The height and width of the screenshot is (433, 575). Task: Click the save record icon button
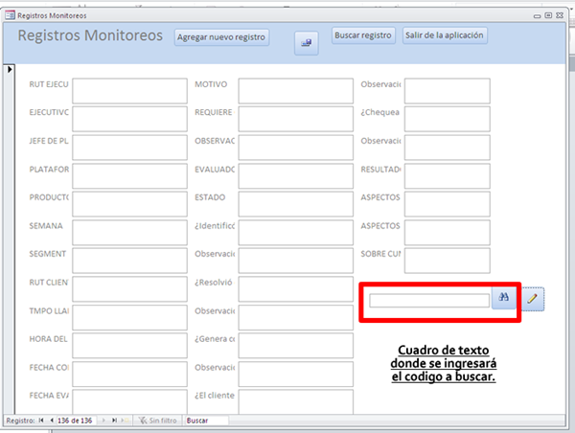tap(307, 43)
